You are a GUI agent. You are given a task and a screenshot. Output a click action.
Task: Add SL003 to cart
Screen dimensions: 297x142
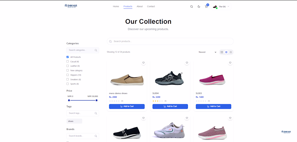pos(214,106)
